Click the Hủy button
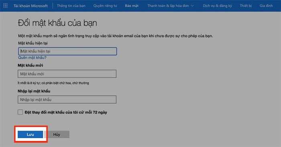 57,135
